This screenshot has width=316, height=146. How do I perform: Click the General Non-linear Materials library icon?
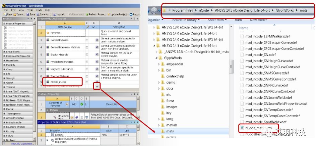(48, 47)
